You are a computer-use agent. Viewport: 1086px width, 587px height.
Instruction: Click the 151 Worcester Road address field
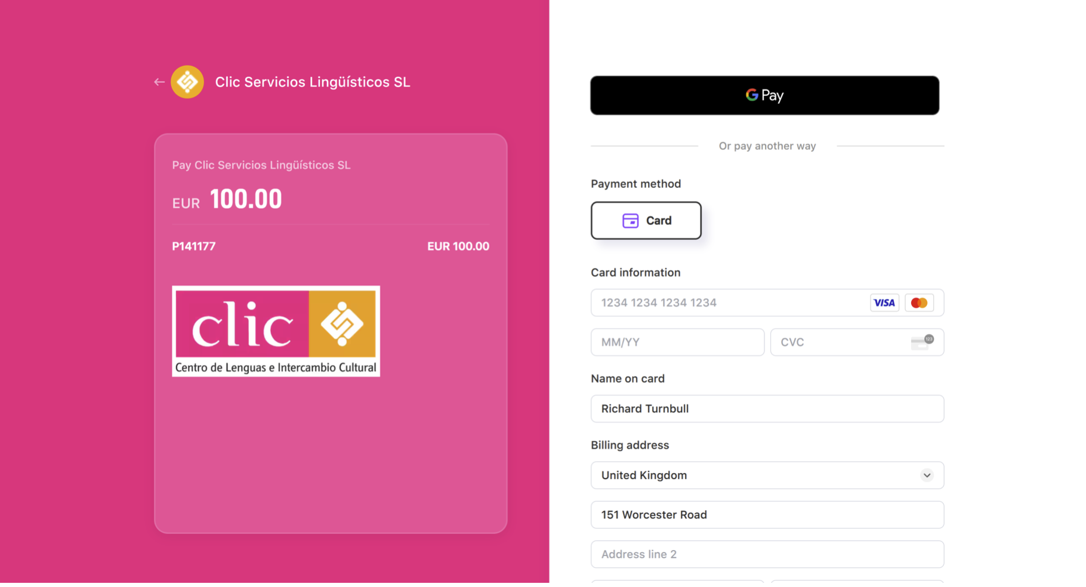click(x=767, y=515)
